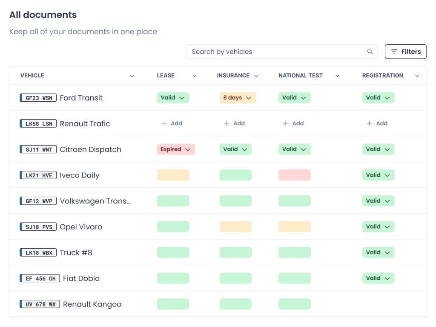This screenshot has width=436, height=327.
Task: Click the SJ11 WNT license plate badge
Action: coord(38,149)
